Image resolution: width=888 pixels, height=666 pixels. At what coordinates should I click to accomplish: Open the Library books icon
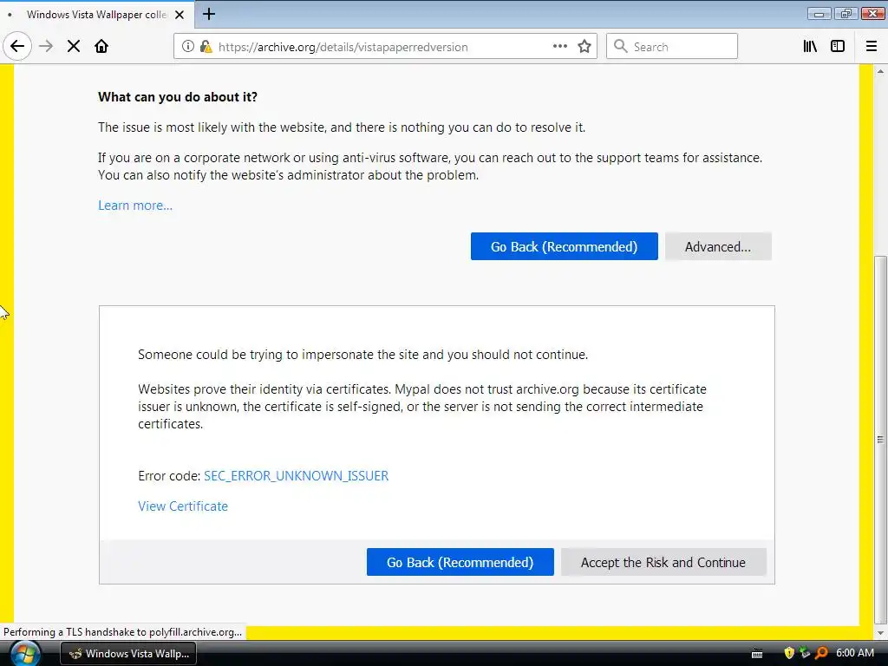(810, 47)
